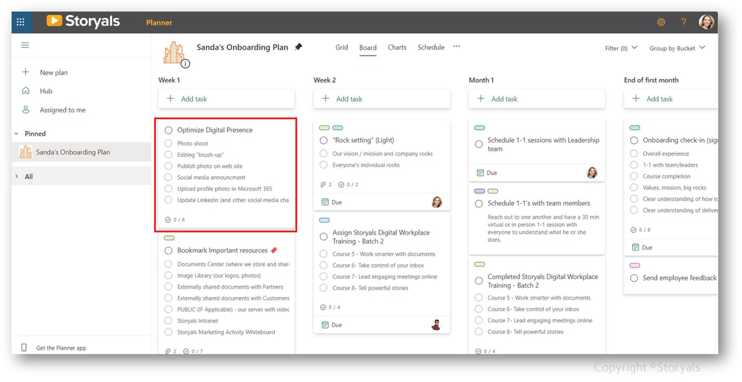The height and width of the screenshot is (382, 742).
Task: Unpin plan using the pin icon
Action: (298, 47)
